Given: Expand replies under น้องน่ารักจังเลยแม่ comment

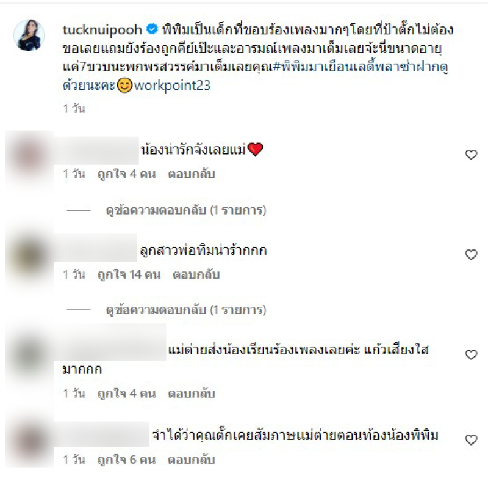Looking at the screenshot, I should pyautogui.click(x=186, y=210).
